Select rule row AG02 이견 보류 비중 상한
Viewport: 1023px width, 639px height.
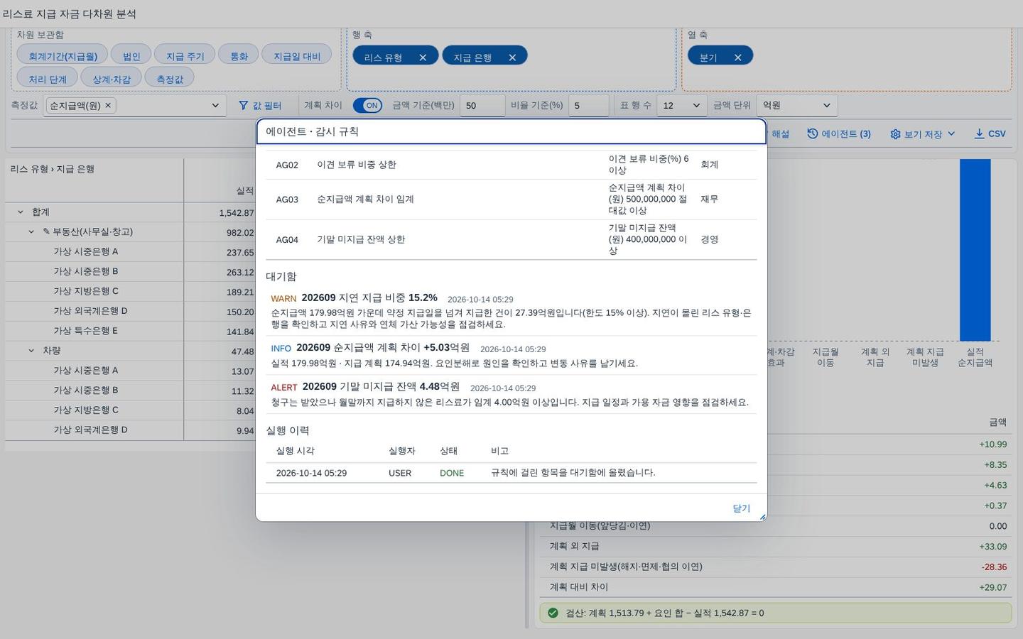point(511,165)
